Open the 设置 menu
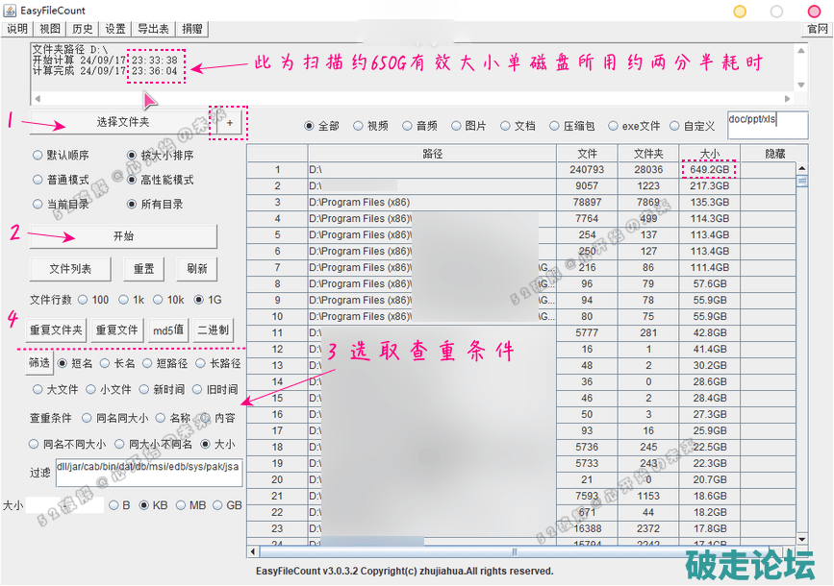834x586 pixels. (x=115, y=29)
